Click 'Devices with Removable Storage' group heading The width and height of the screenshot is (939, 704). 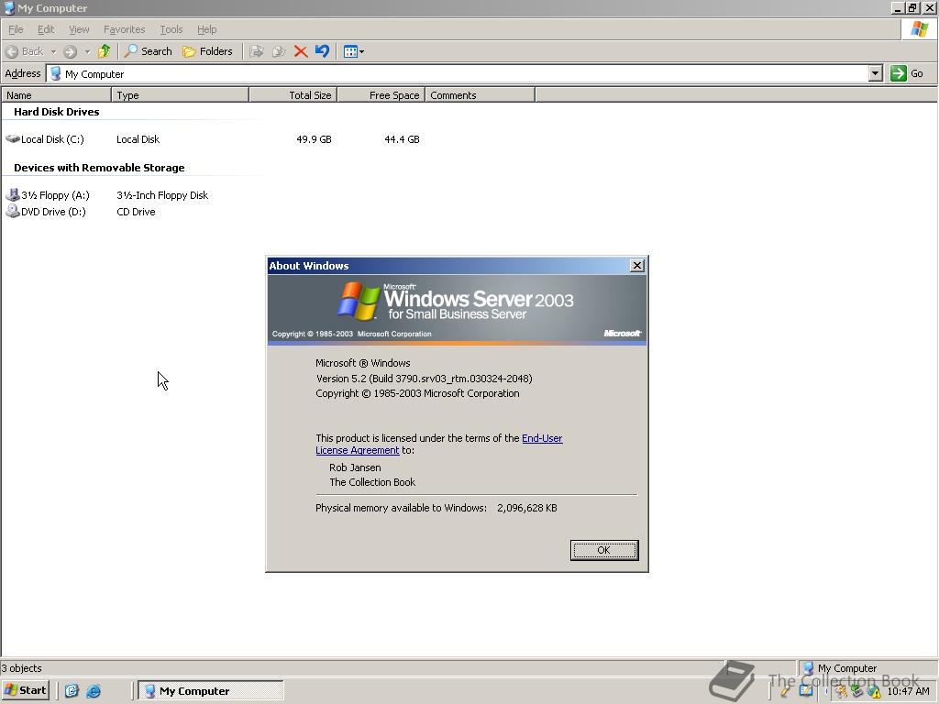coord(99,168)
